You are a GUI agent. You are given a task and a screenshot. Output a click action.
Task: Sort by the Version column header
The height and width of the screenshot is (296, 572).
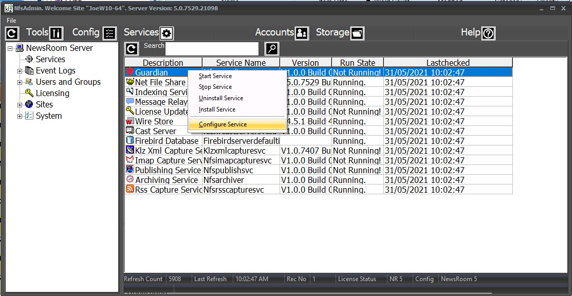(x=306, y=62)
